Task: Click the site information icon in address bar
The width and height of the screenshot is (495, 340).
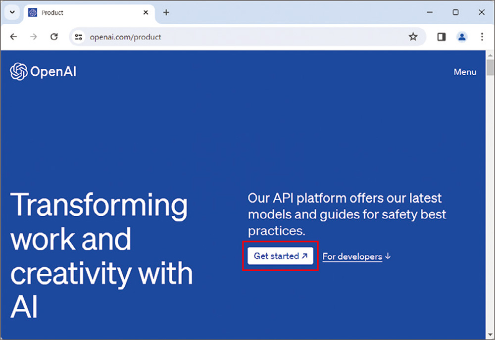Action: (x=78, y=37)
